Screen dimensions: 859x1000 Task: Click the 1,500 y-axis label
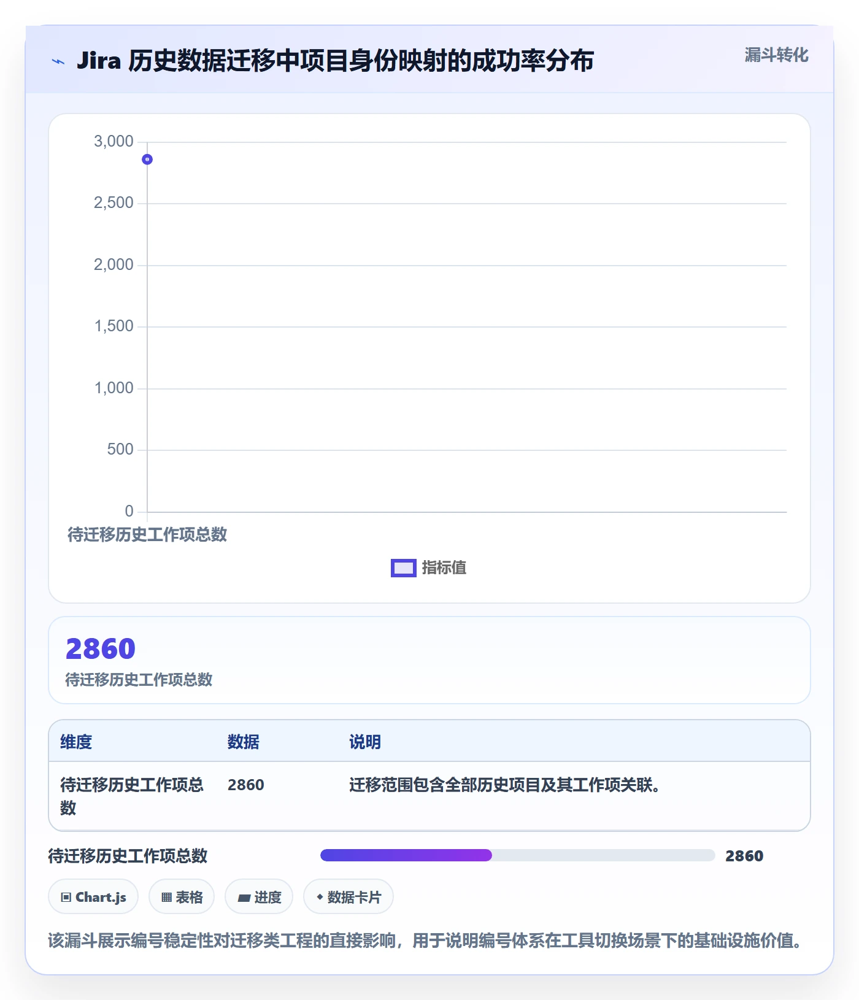click(114, 326)
